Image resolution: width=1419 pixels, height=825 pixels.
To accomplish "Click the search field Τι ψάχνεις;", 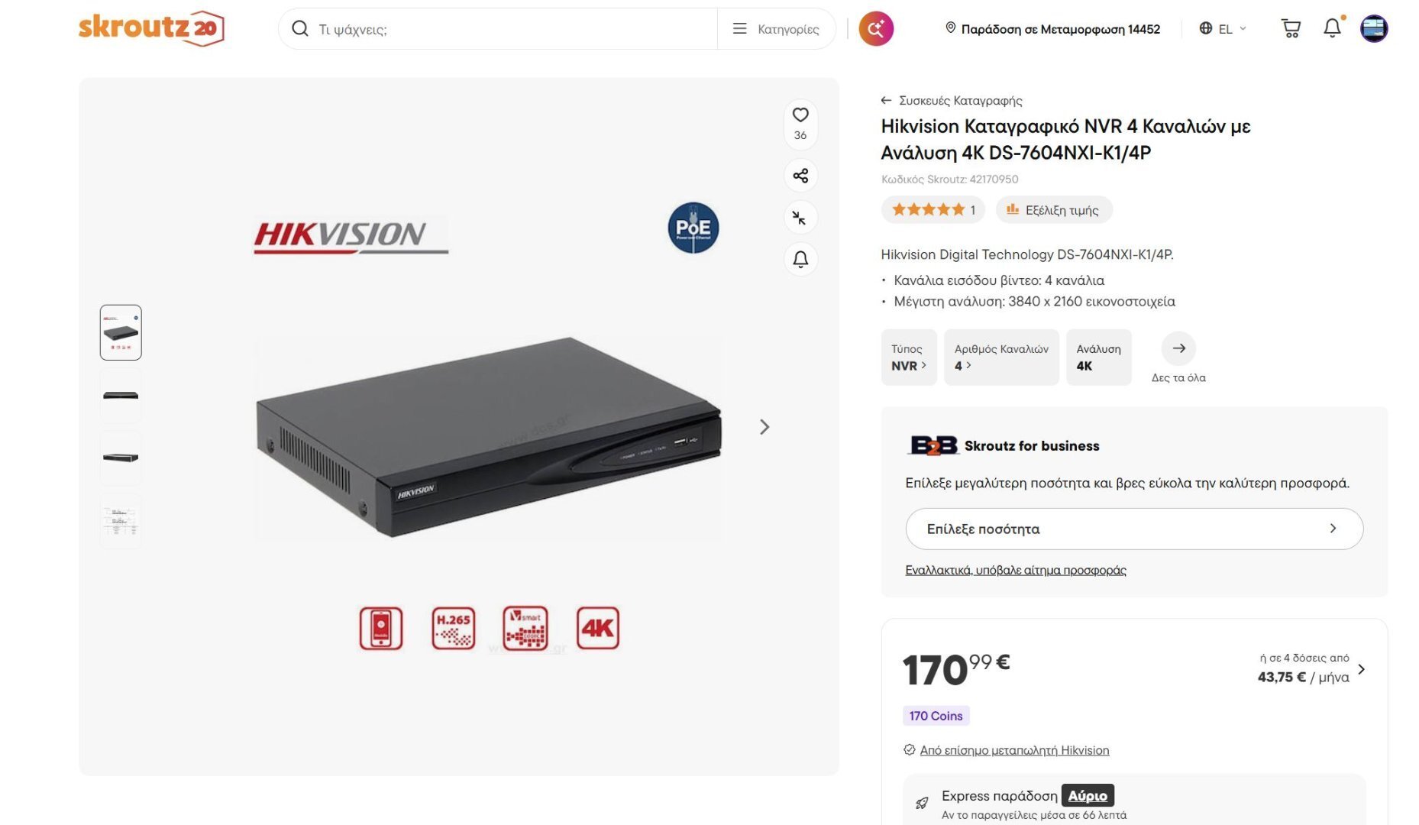I will 504,29.
